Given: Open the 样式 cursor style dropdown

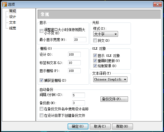Looking at the screenshot, I should click(106, 34).
